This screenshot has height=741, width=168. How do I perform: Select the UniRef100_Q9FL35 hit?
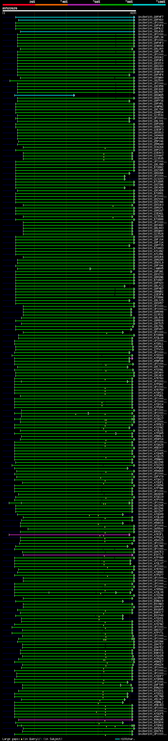click(x=151, y=52)
